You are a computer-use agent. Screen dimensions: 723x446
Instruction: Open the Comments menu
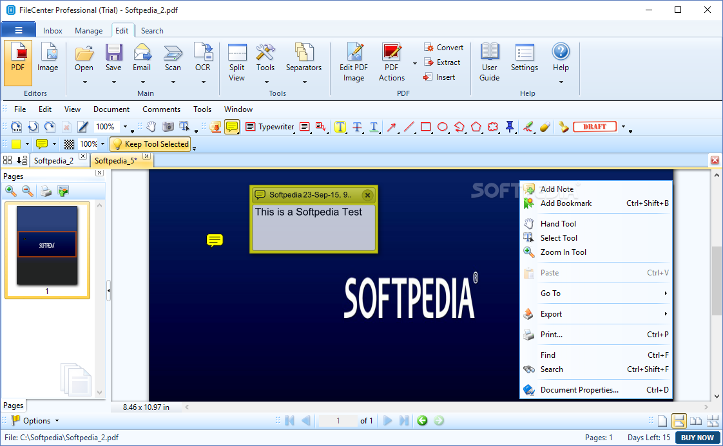(161, 109)
